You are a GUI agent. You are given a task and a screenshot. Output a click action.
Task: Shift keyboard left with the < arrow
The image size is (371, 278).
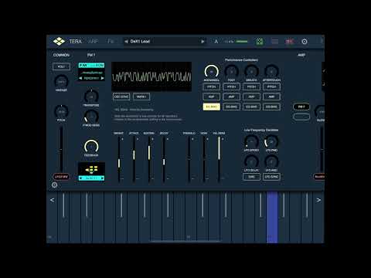[52, 200]
